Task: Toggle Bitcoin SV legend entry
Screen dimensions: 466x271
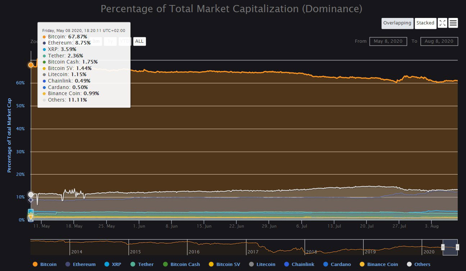Action: tap(224, 264)
